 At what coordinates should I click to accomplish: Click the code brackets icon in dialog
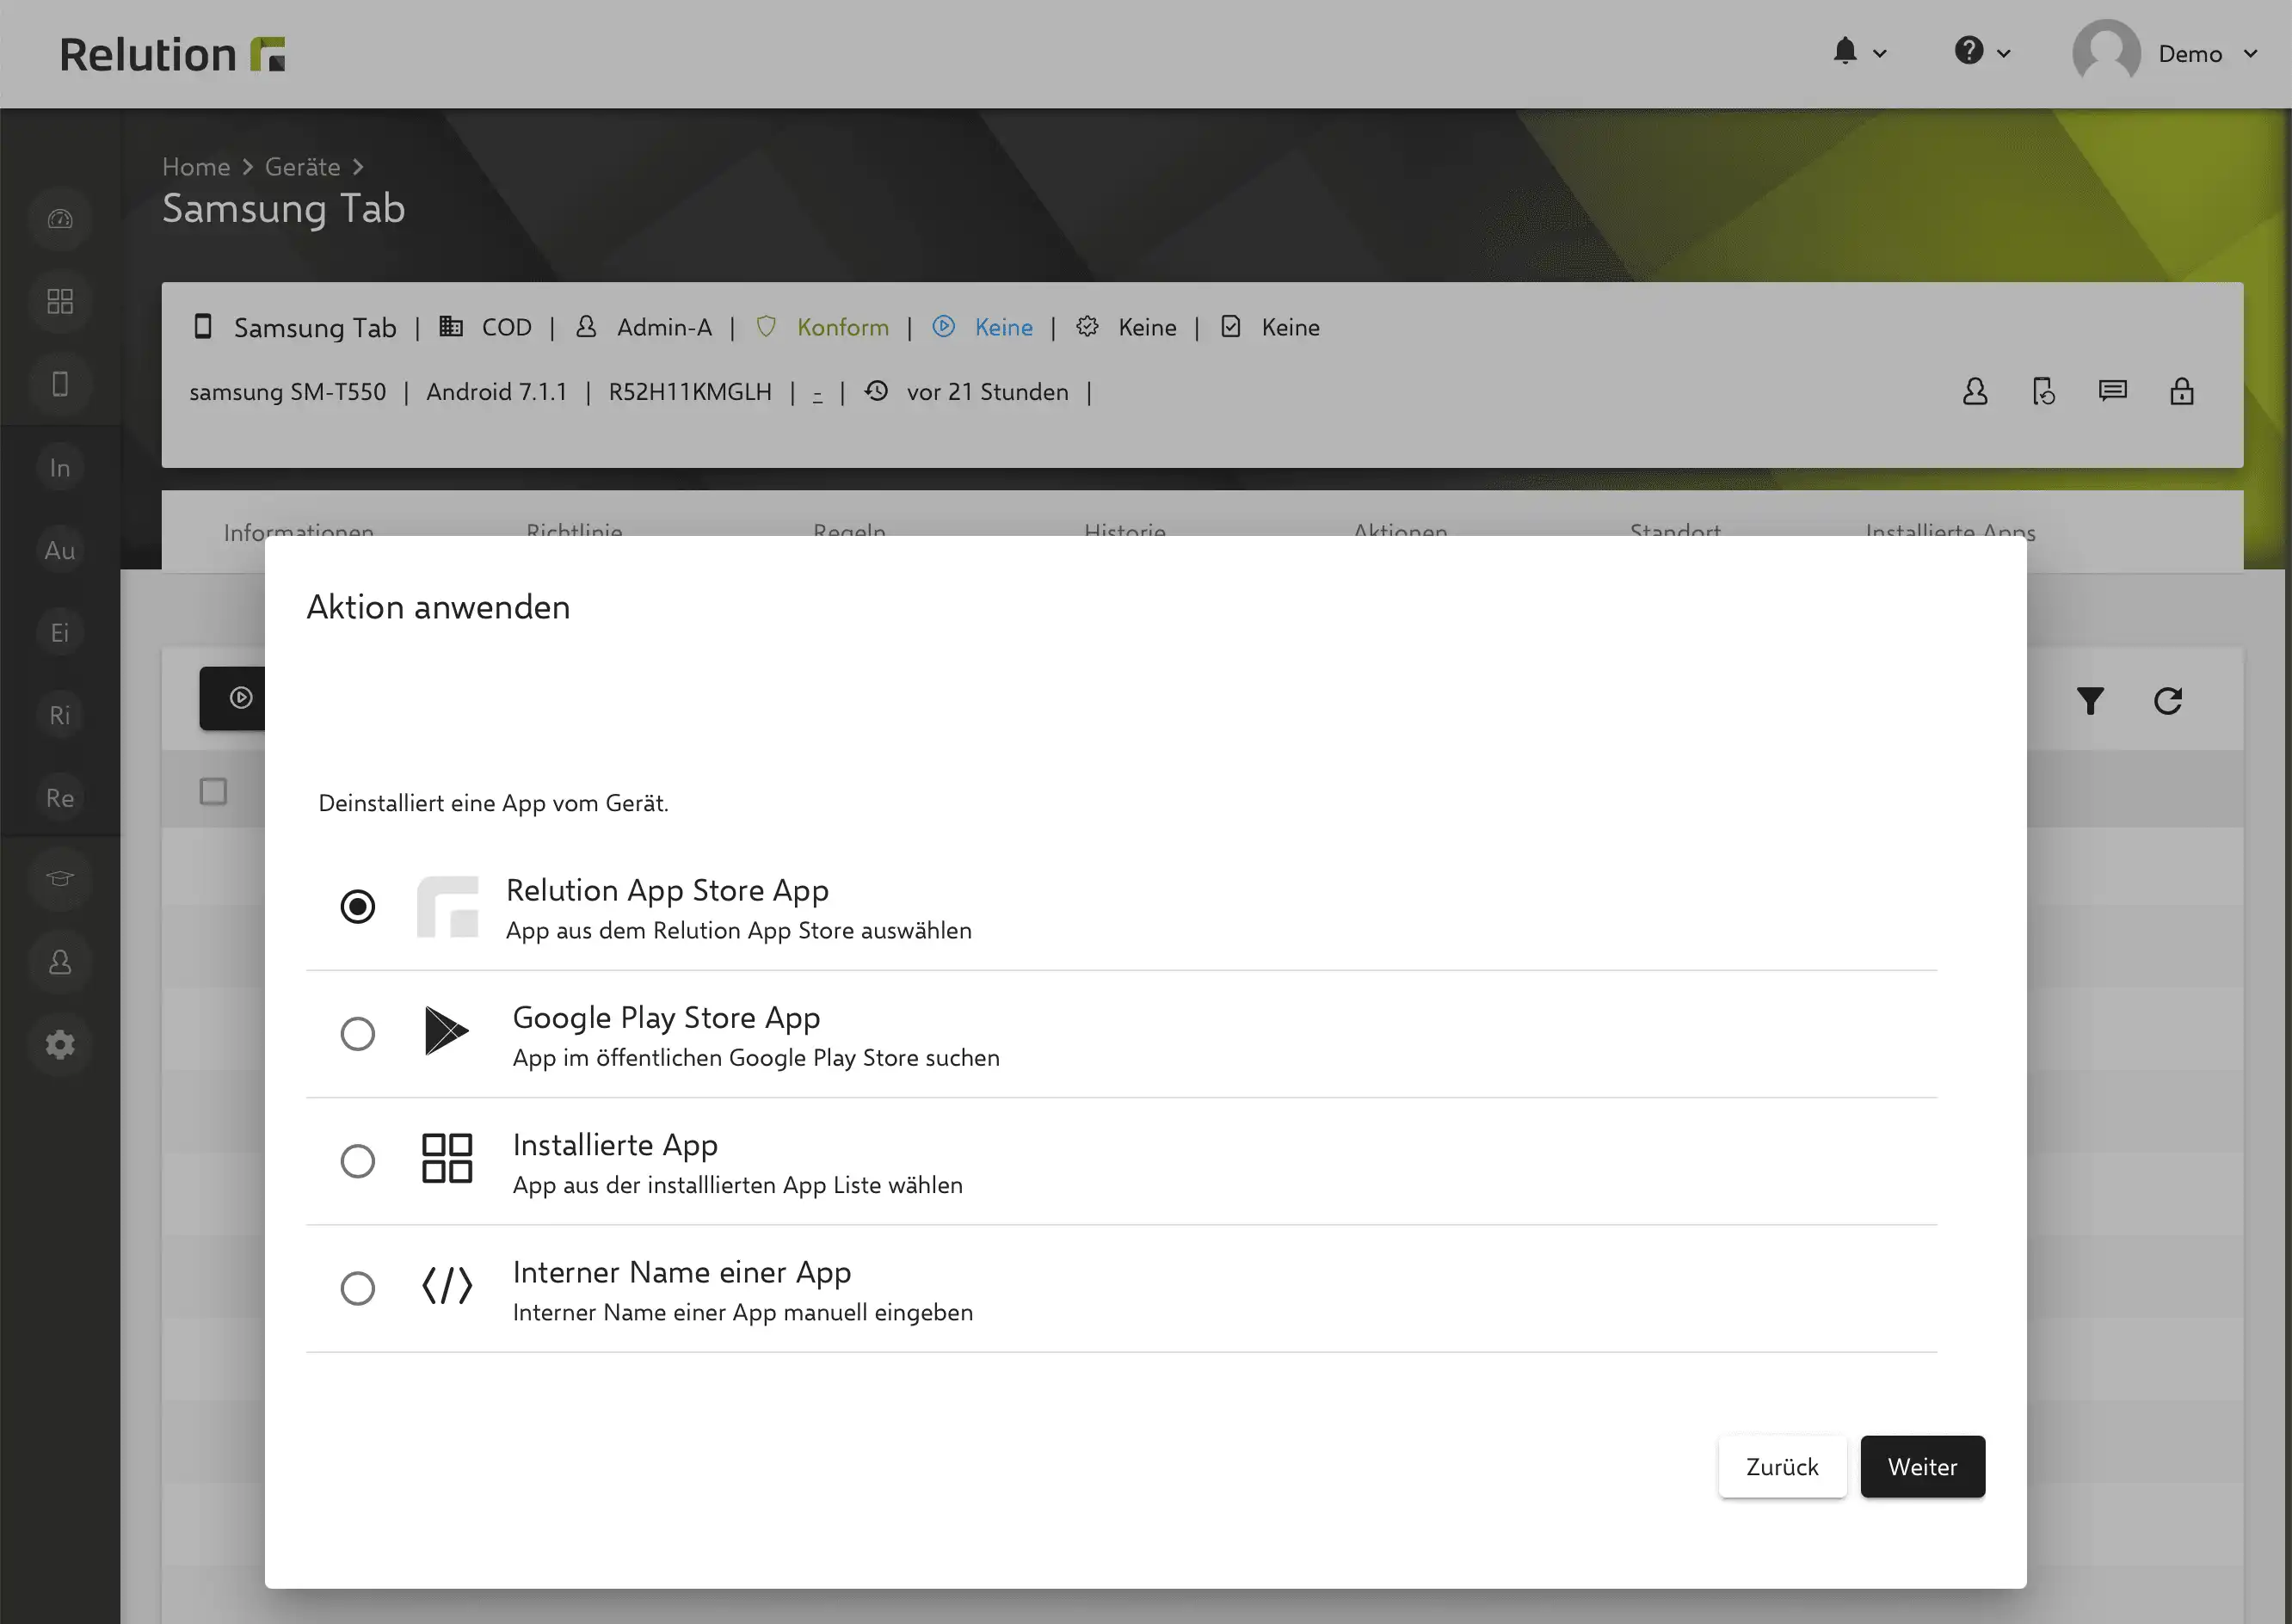pos(446,1286)
